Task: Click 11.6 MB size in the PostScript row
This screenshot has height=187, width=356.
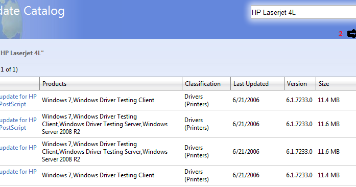Action: click(328, 124)
